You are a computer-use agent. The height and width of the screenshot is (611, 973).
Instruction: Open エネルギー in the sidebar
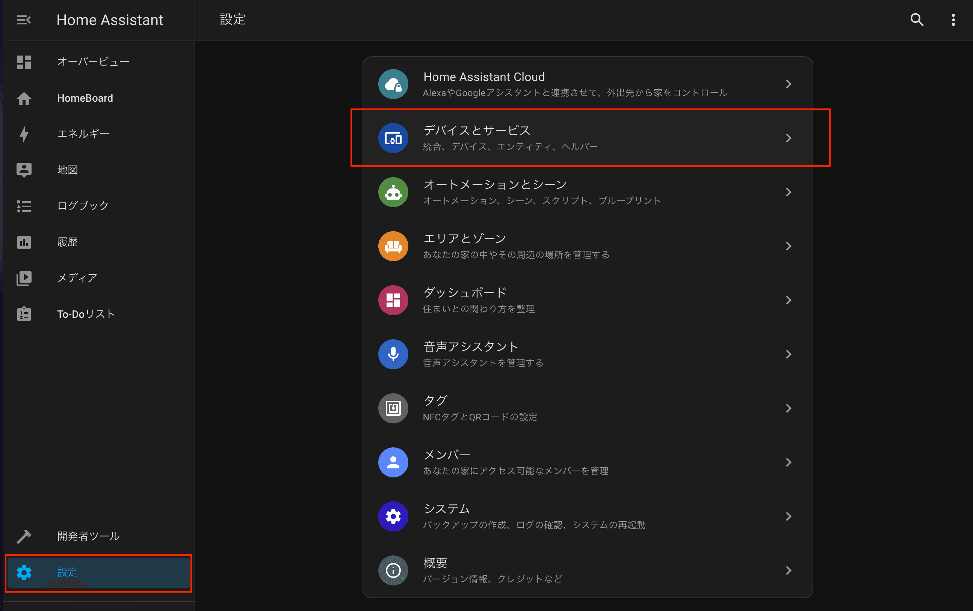[x=83, y=134]
